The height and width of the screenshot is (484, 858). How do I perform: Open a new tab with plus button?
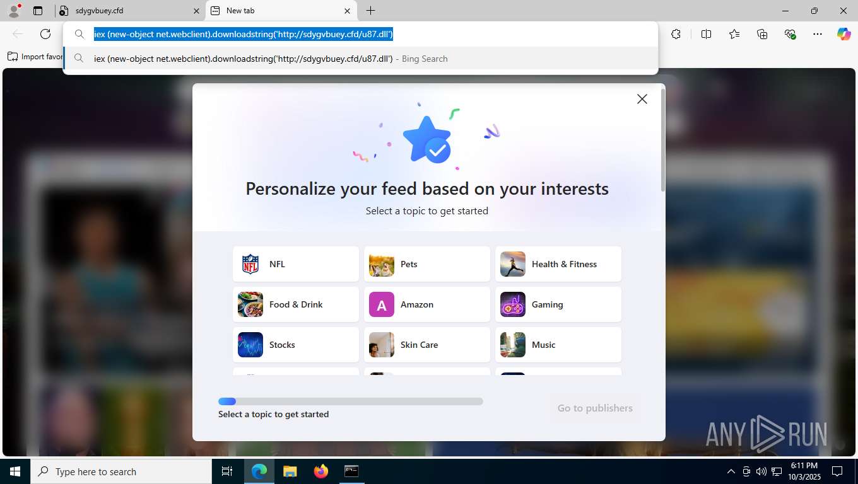point(371,11)
